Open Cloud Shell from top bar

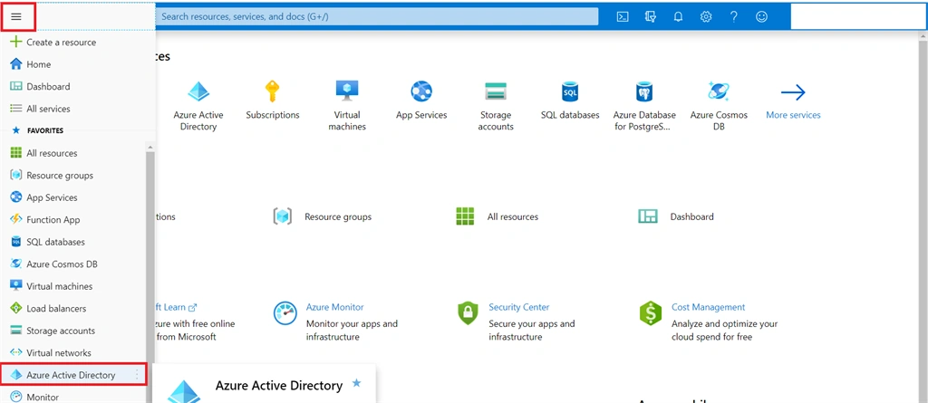click(623, 16)
